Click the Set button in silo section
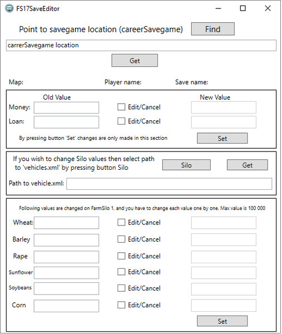Screen dimensions: 282x334 [x=222, y=321]
